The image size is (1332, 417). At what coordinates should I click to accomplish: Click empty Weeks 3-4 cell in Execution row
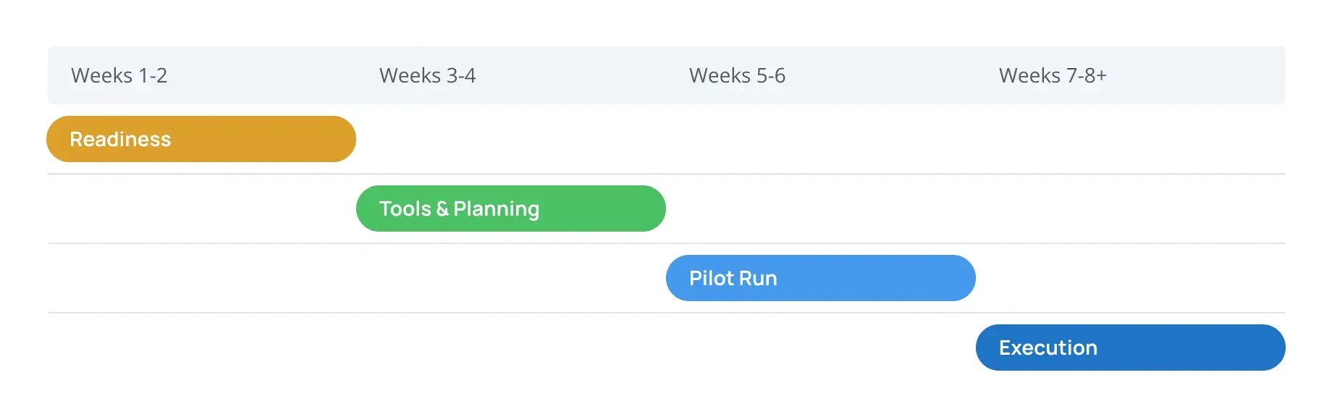point(511,347)
